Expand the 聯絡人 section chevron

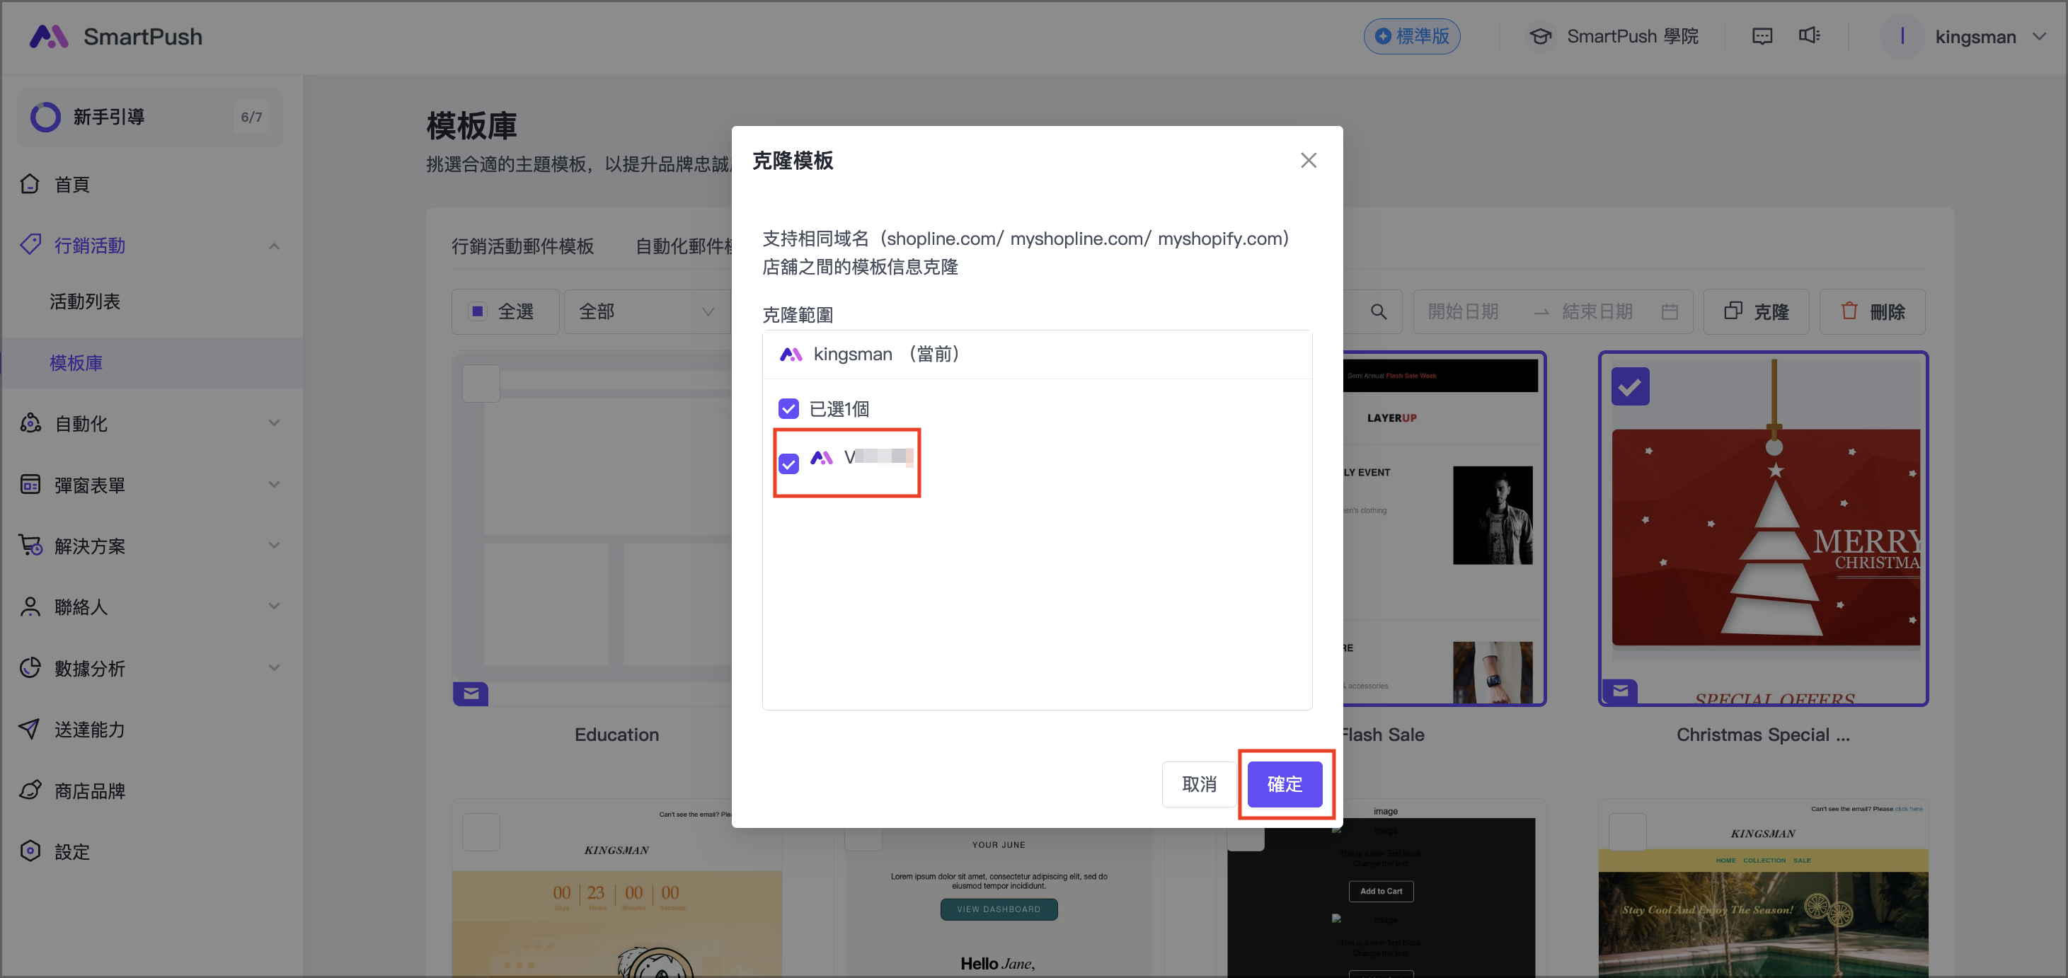[x=275, y=606]
